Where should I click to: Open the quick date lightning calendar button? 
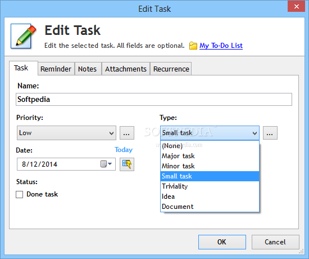click(127, 164)
